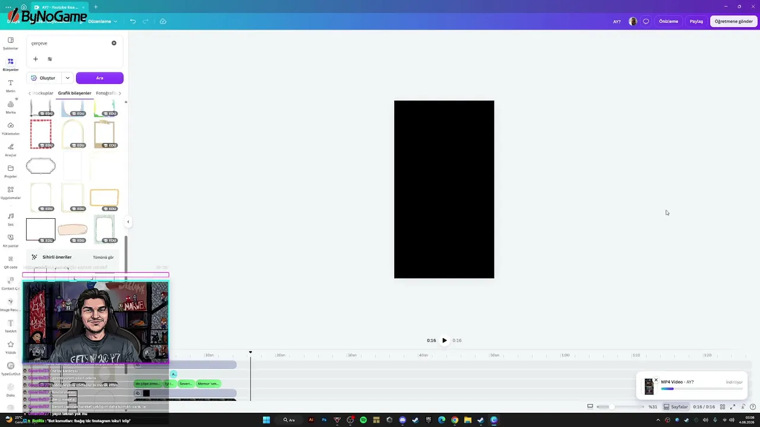Enter fullscreen with the expand arrows icon
The height and width of the screenshot is (427, 760).
click(733, 407)
